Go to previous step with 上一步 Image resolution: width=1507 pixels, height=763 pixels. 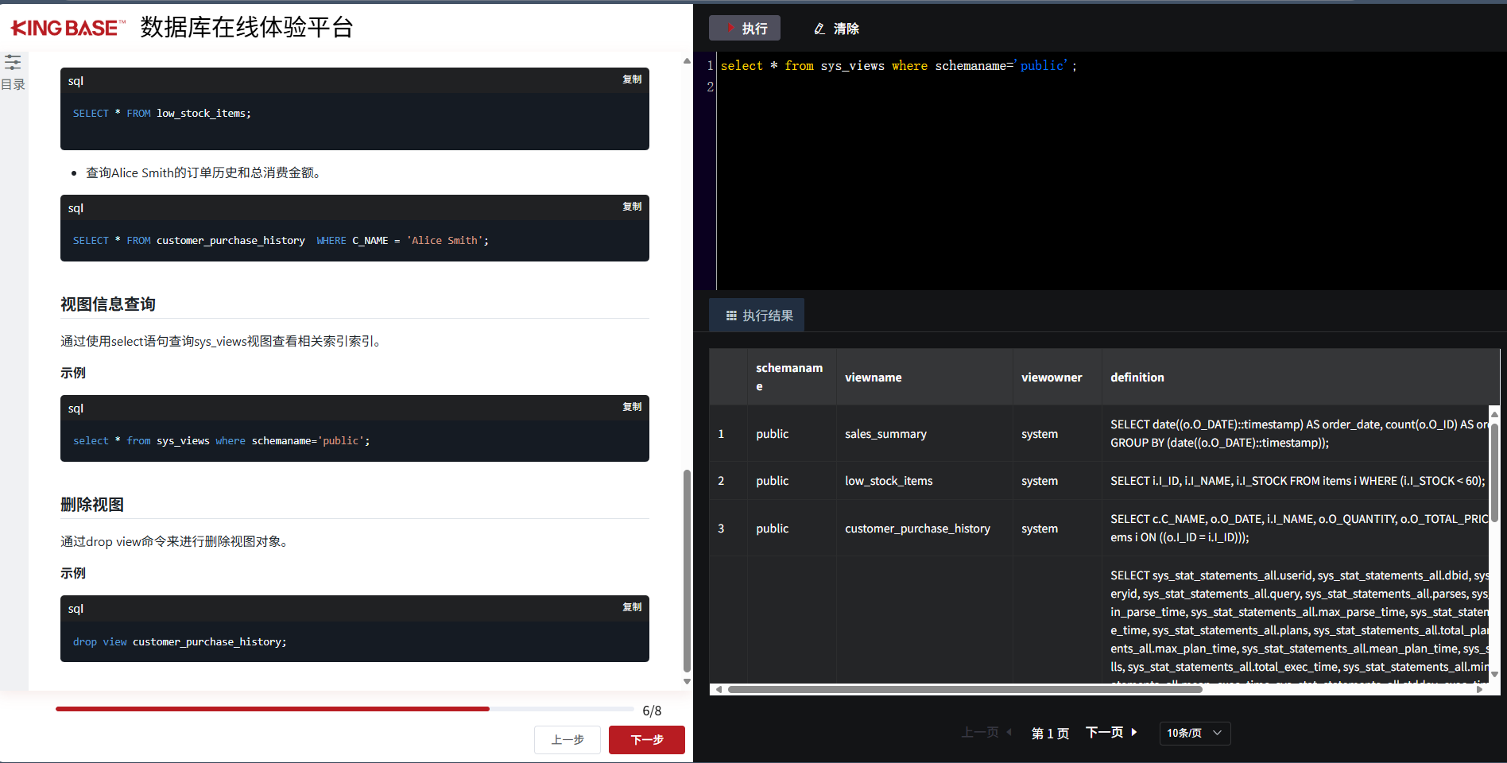[568, 740]
